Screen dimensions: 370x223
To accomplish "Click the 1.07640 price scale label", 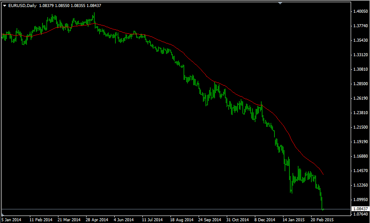I will pyautogui.click(x=360, y=214).
